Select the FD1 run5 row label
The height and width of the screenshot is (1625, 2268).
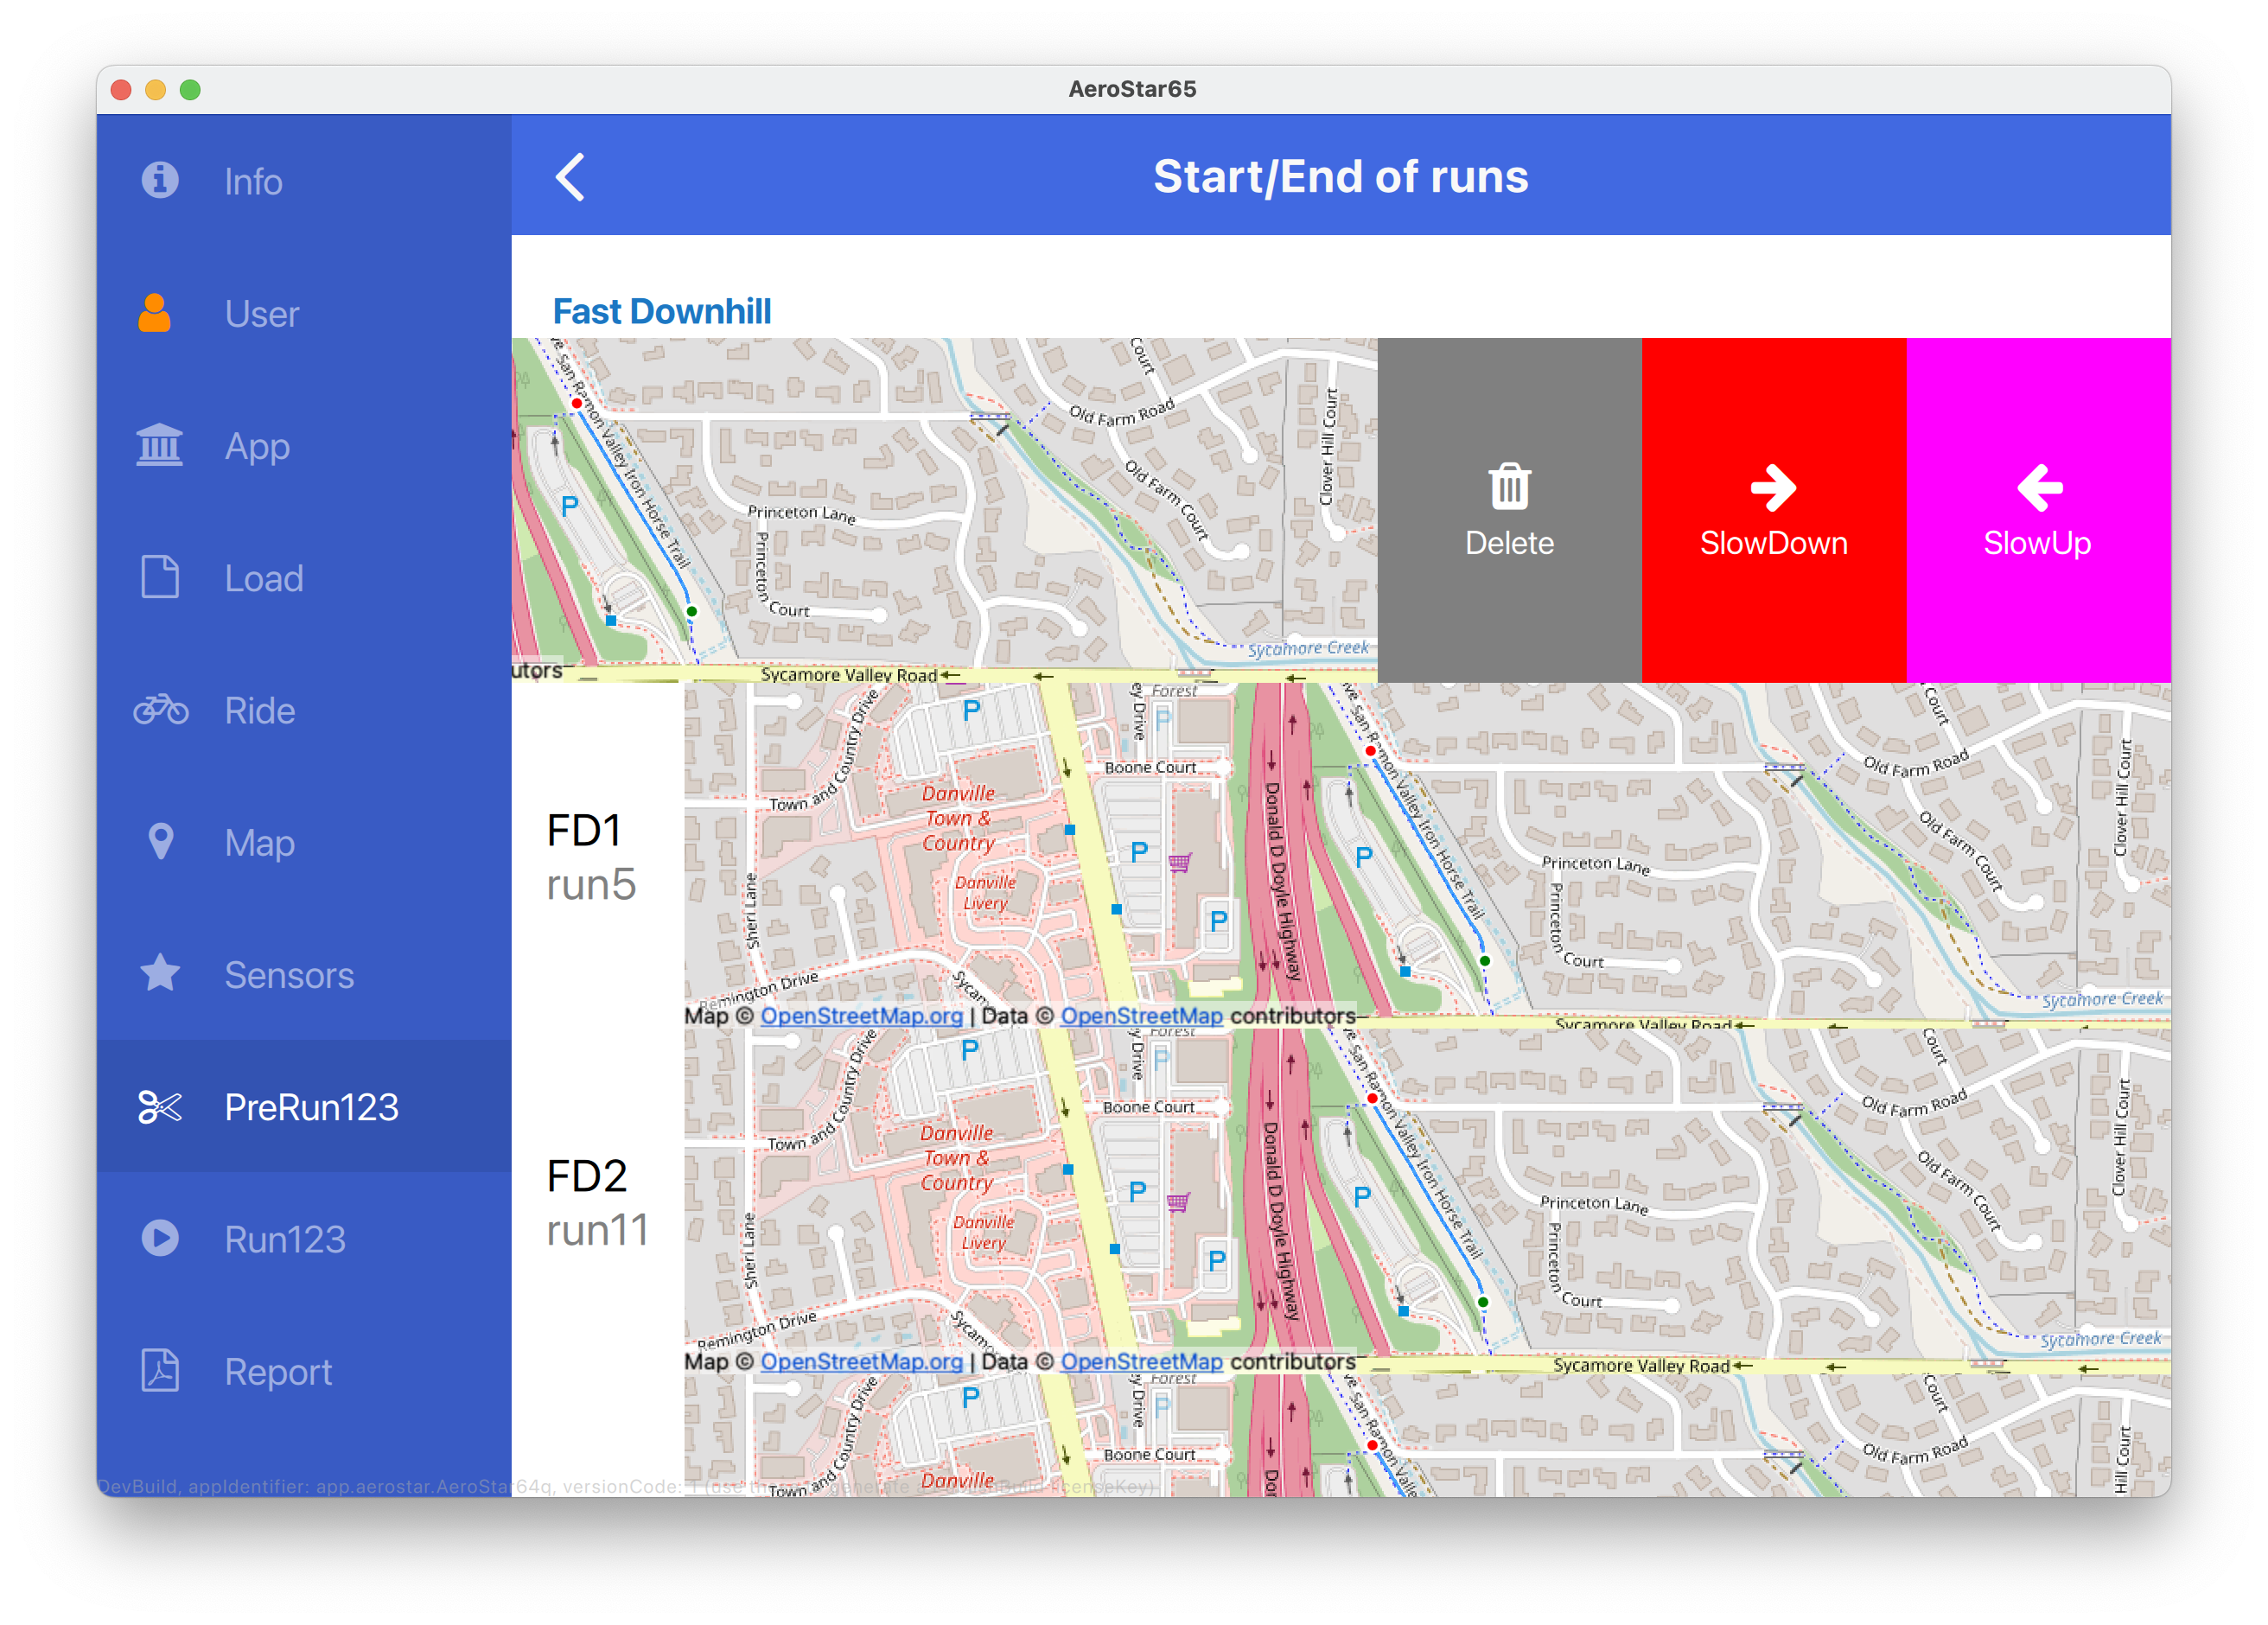pos(591,857)
